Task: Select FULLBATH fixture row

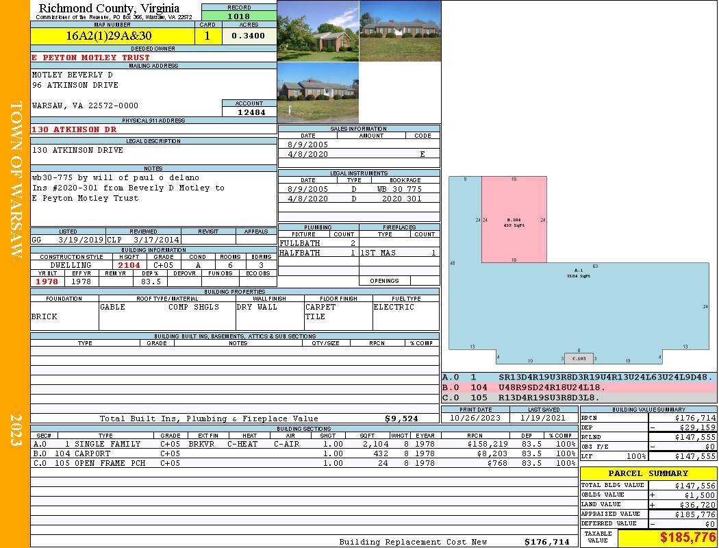Action: click(318, 243)
